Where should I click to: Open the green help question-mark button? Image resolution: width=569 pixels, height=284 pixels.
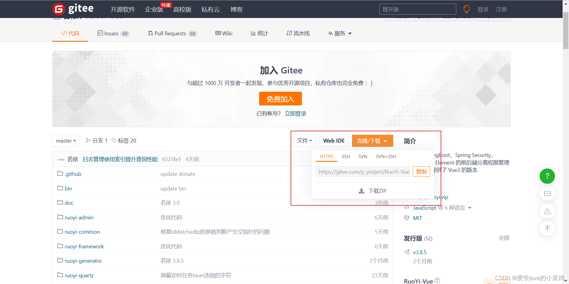pos(547,176)
